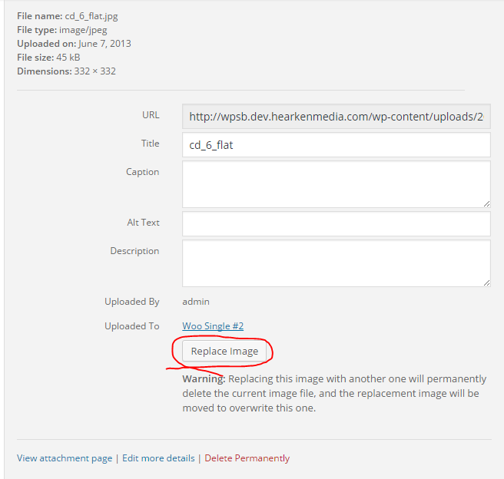Click the Edit more details link
This screenshot has height=479, width=504.
coord(158,458)
